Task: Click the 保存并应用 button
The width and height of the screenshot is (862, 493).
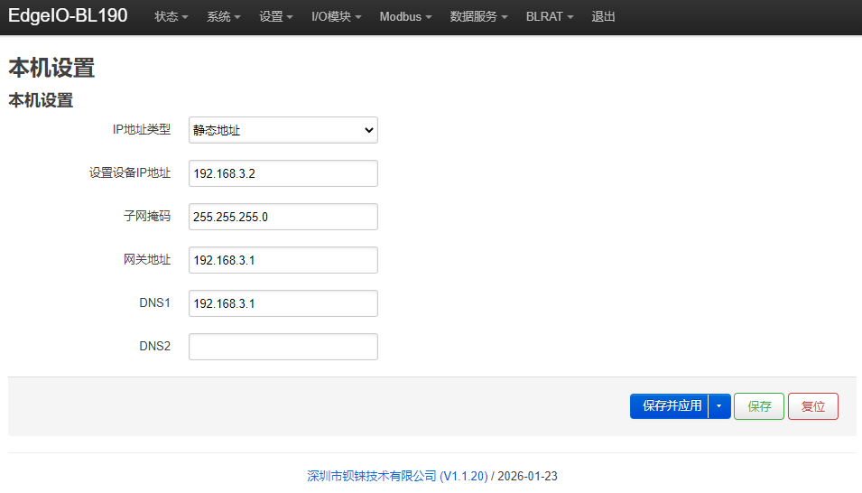Action: (x=669, y=406)
